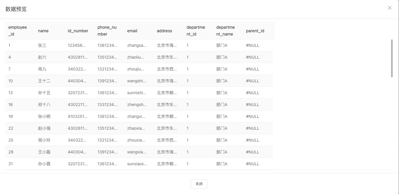Click employee_id cell 4
The height and width of the screenshot is (194, 399).
click(10, 57)
